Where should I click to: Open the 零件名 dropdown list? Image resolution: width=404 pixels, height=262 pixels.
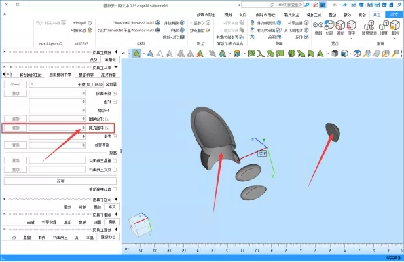[x=32, y=84]
